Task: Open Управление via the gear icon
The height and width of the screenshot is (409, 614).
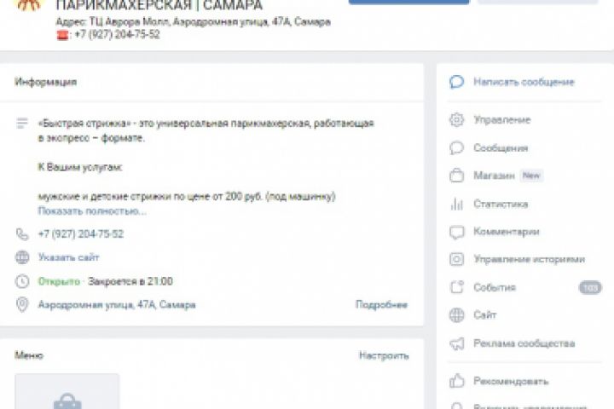Action: point(456,120)
